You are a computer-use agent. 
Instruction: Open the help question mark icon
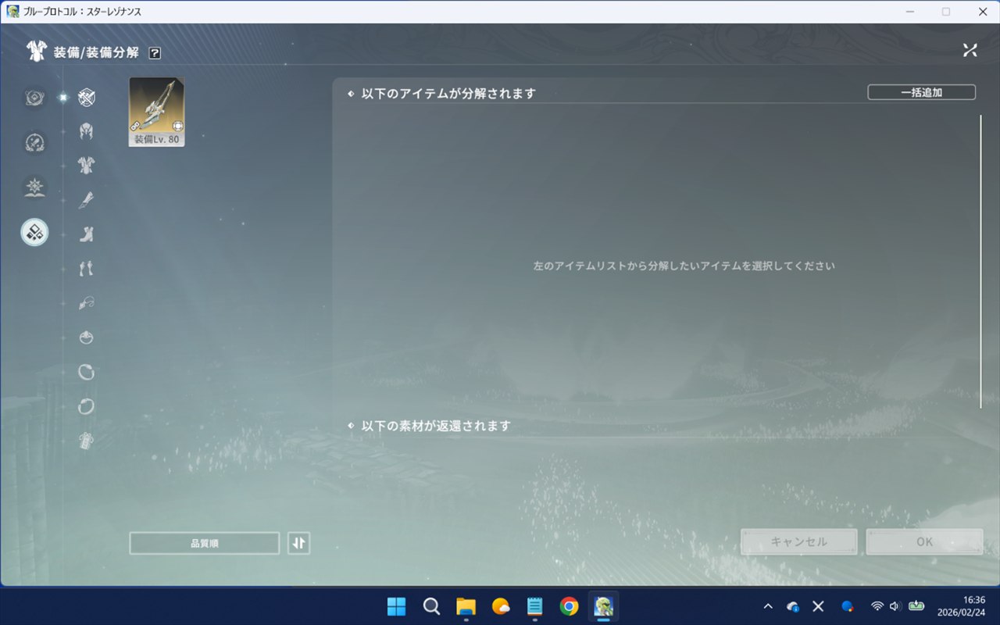[x=155, y=53]
